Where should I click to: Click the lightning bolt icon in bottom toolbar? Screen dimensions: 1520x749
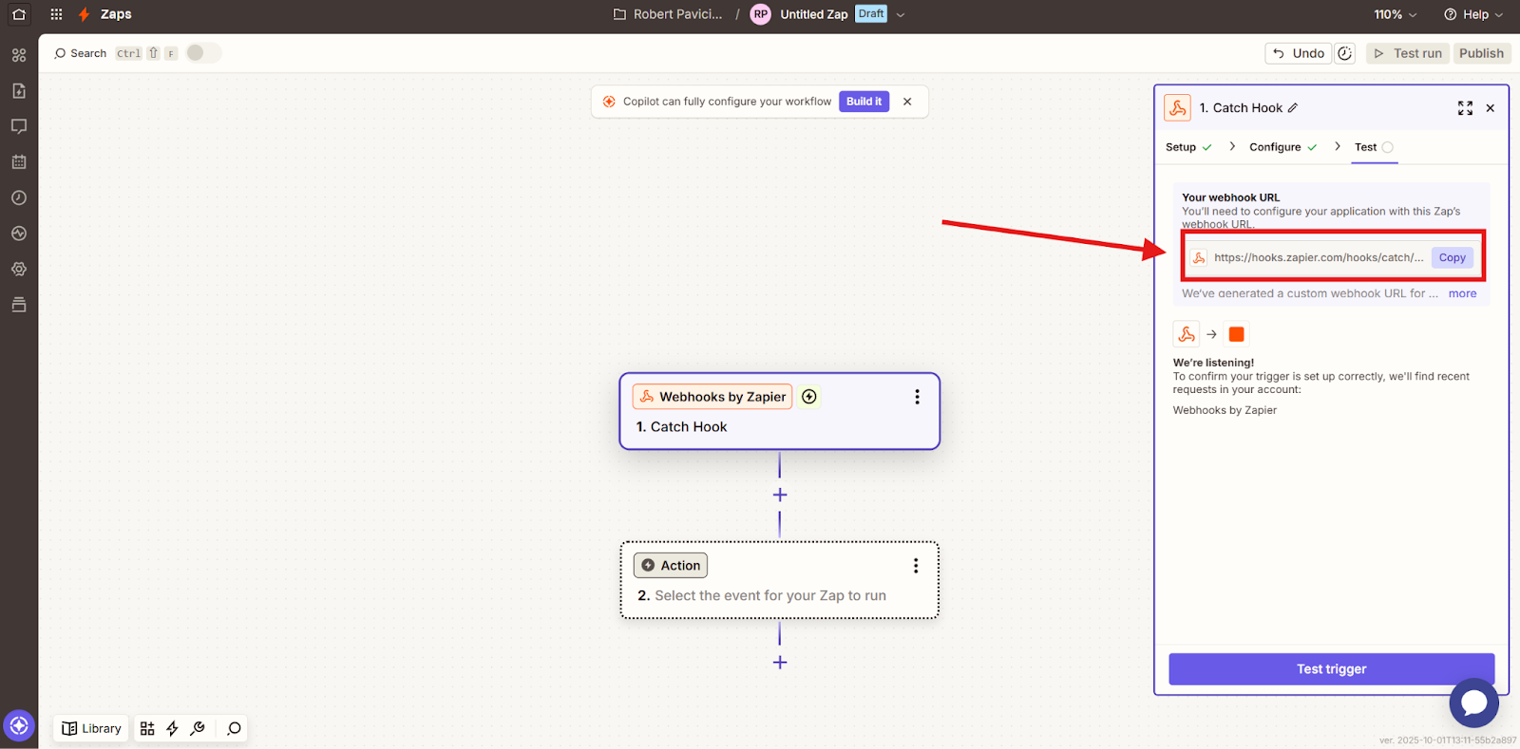pyautogui.click(x=172, y=728)
